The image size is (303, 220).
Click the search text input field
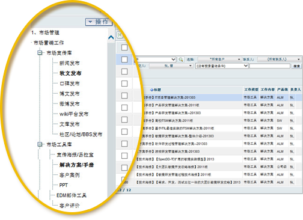pyautogui.click(x=269, y=66)
